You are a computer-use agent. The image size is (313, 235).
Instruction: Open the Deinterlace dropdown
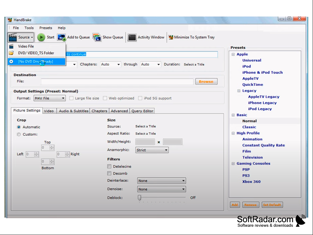pos(162,181)
